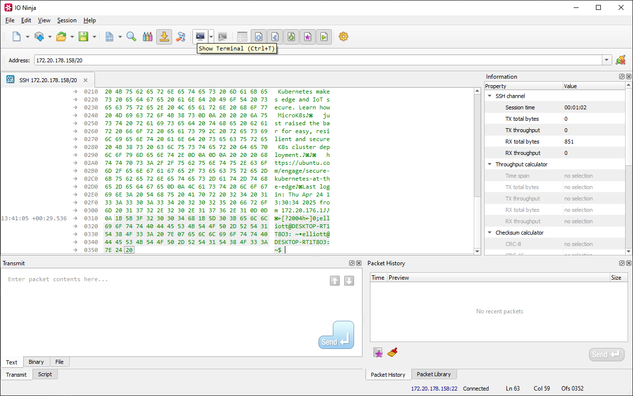The height and width of the screenshot is (396, 633).
Task: Open the Show Terminal dropdown arrow
Action: click(211, 37)
